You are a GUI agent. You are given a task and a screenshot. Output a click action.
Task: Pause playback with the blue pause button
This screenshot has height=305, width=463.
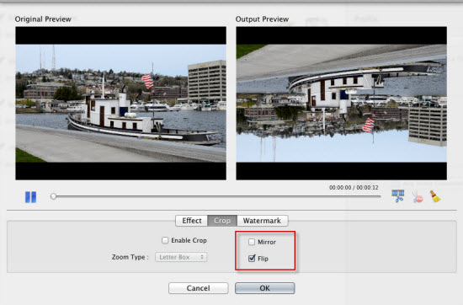(30, 197)
